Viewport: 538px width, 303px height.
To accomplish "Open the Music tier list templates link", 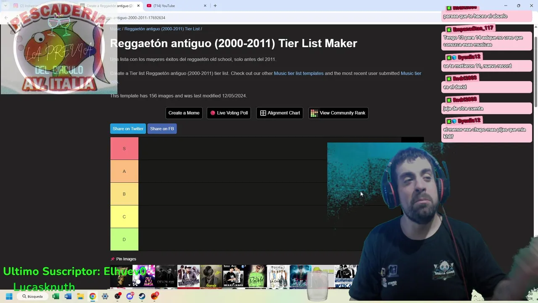I will click(298, 73).
